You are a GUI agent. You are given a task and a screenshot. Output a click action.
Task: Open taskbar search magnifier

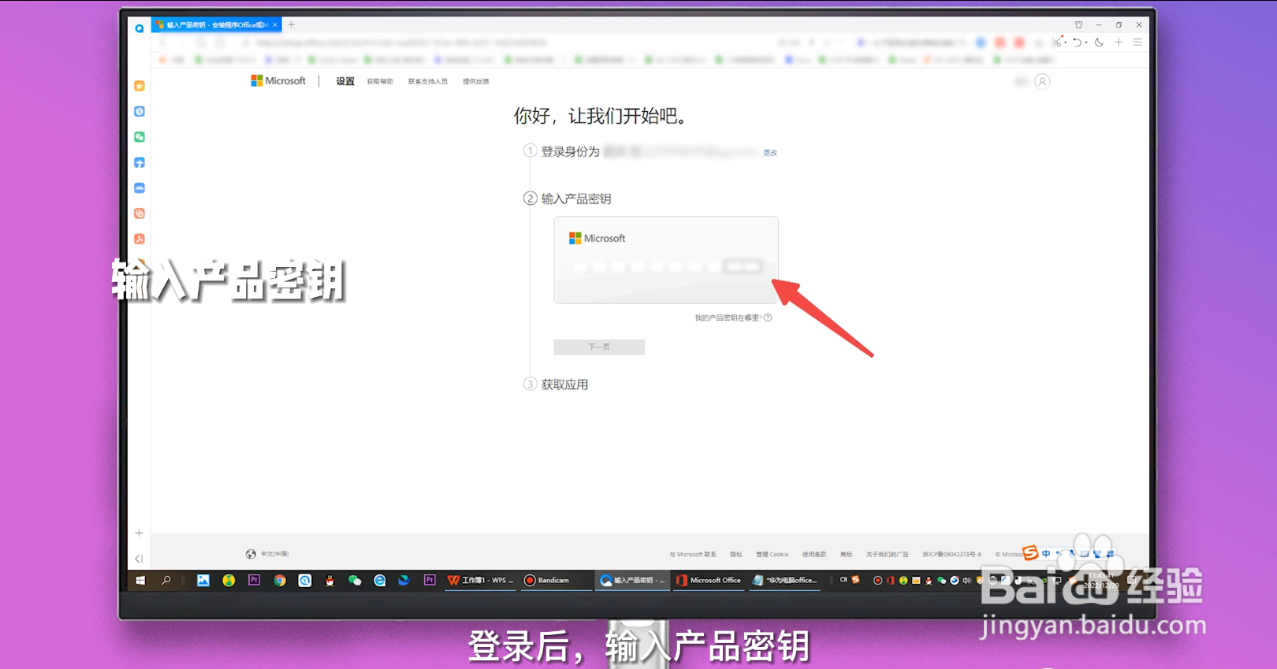(x=166, y=581)
